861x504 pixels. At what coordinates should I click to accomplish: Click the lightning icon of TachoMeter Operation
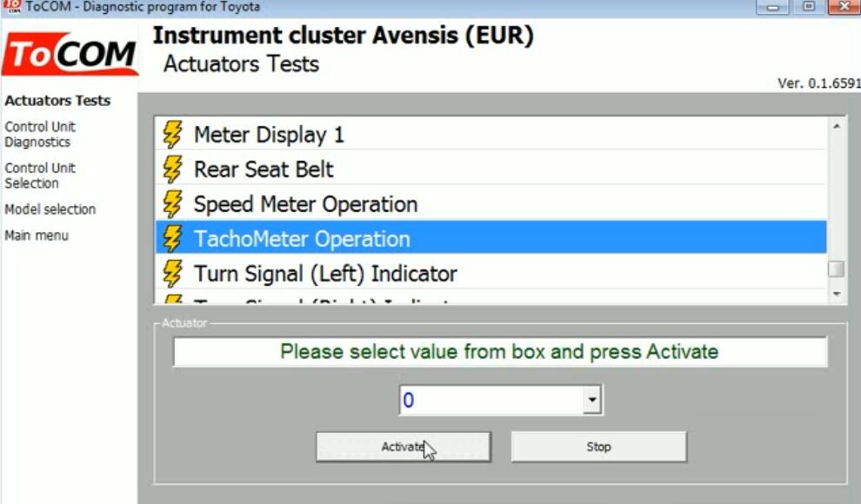pyautogui.click(x=172, y=239)
